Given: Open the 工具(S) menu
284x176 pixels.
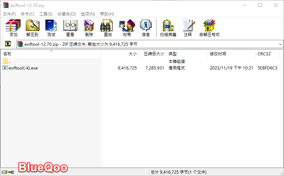Looking at the screenshot, I should pos(46,14).
